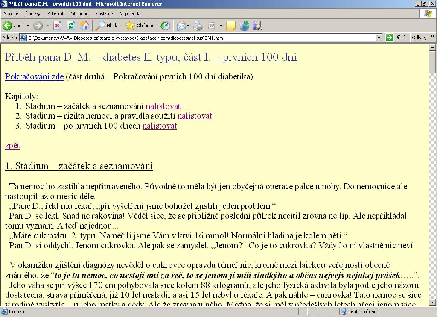Click the status bar page icon near Hotovo

click(x=4, y=311)
